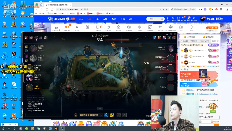Screen dimensions: 232x131
Task: Click the Douyu search input field
Action: point(154,19)
